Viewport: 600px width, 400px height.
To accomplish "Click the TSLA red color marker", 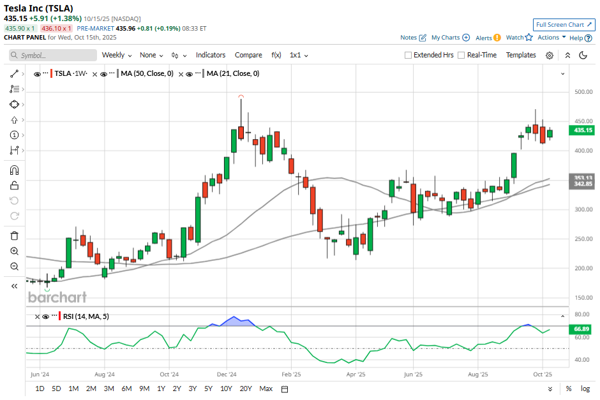I will point(51,73).
